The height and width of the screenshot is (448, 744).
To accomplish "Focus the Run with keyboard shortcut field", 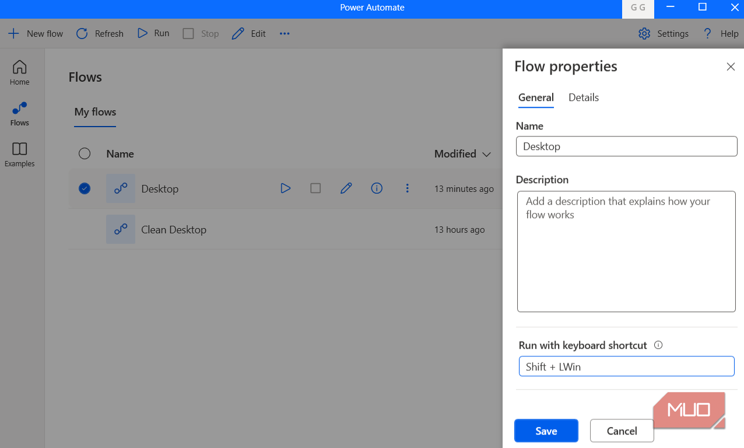I will [627, 366].
